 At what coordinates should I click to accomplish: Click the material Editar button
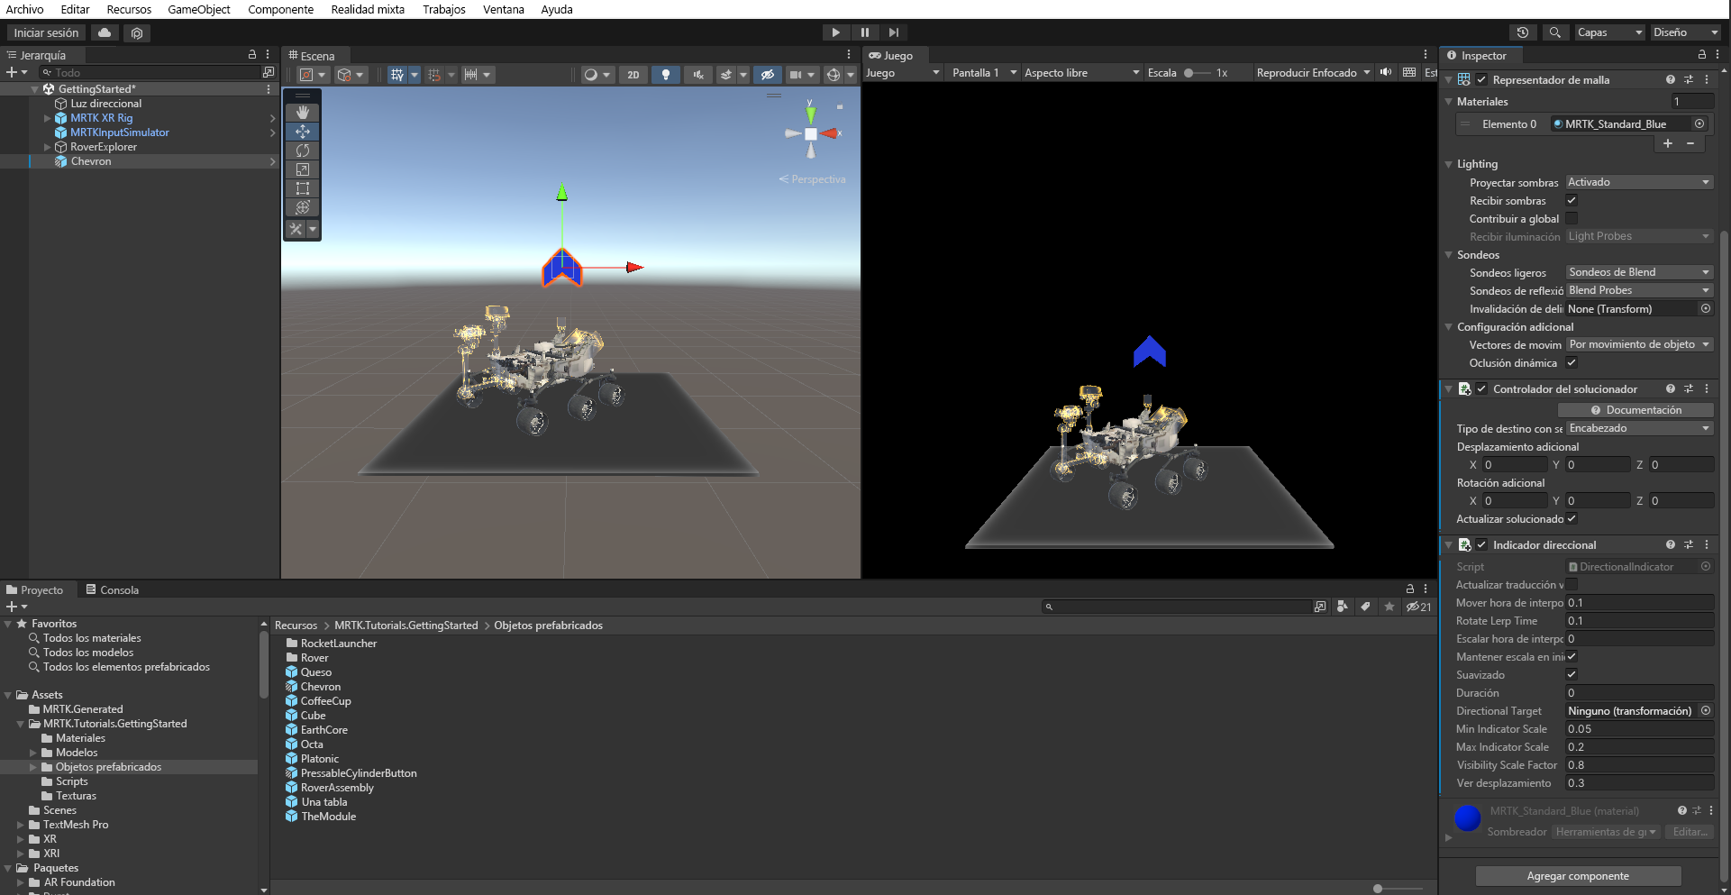coord(1690,832)
